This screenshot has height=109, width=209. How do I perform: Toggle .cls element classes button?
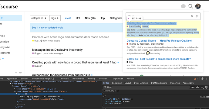point(197,87)
